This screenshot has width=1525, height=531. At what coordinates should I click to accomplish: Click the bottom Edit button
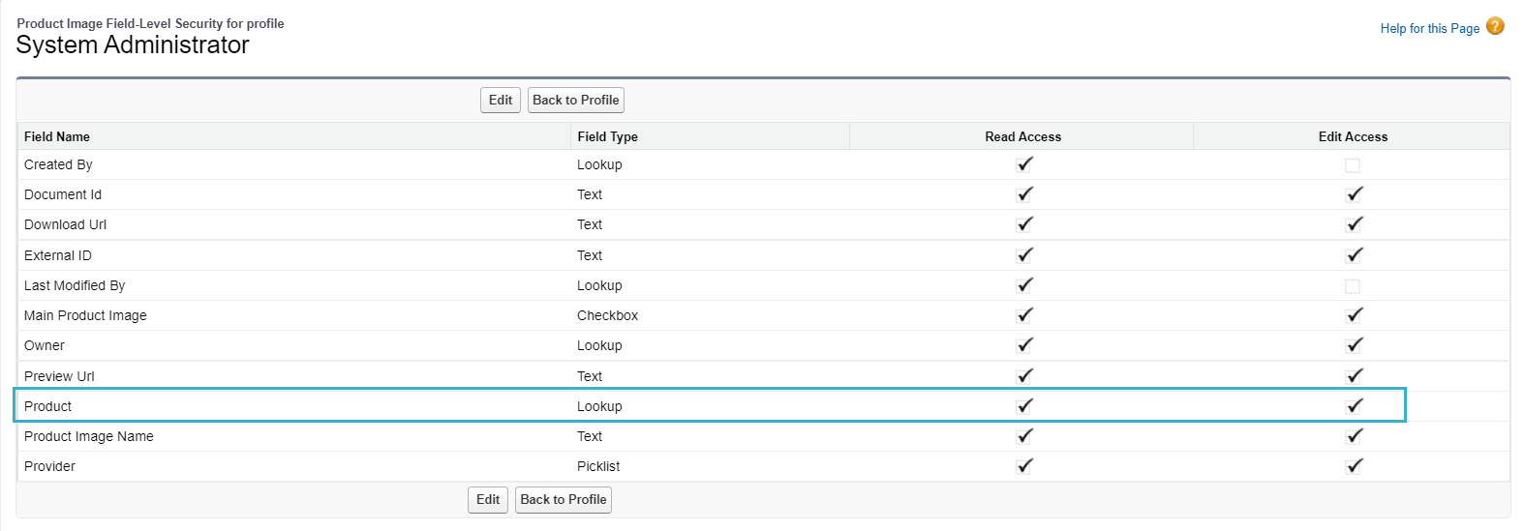click(488, 499)
